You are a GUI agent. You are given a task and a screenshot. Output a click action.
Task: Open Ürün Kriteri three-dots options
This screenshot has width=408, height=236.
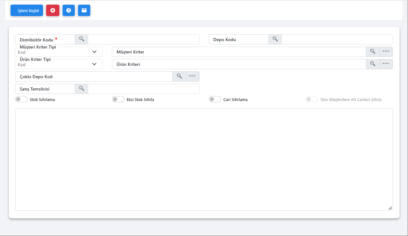point(386,64)
